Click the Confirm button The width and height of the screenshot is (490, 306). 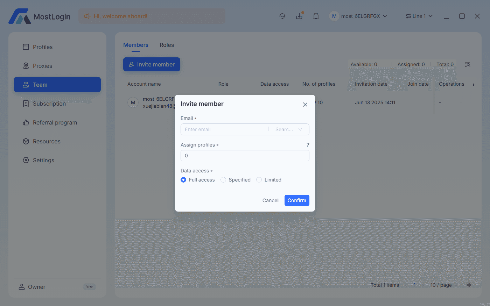pos(297,200)
